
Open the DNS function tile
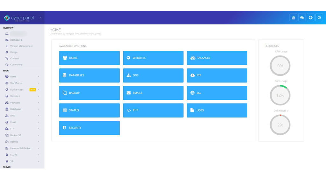click(x=153, y=75)
